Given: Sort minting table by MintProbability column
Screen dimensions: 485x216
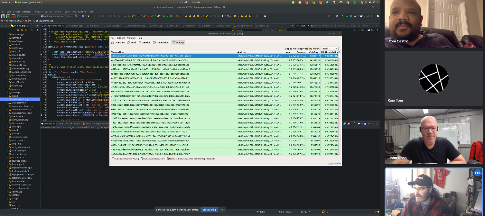Looking at the screenshot, I should (x=330, y=52).
